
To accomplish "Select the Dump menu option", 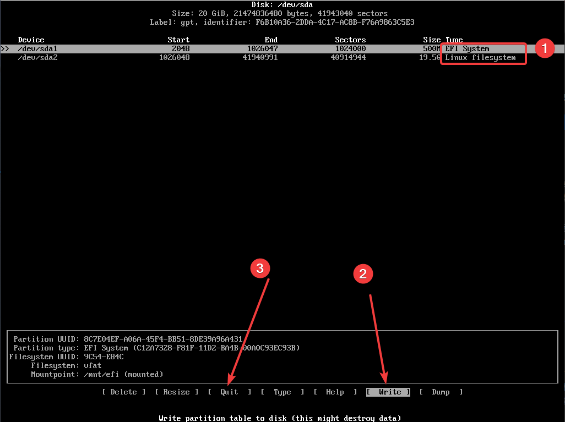I will (x=441, y=392).
